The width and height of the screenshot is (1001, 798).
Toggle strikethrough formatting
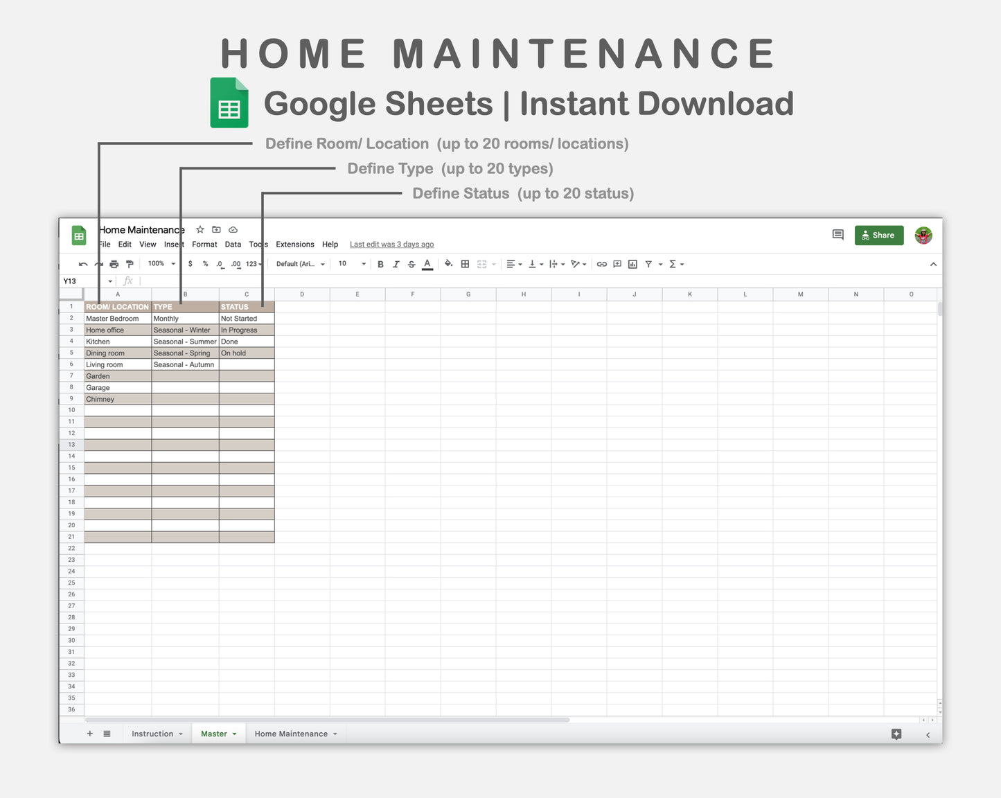point(411,264)
